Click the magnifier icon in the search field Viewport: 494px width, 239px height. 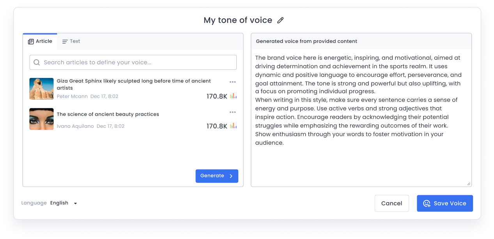point(37,62)
